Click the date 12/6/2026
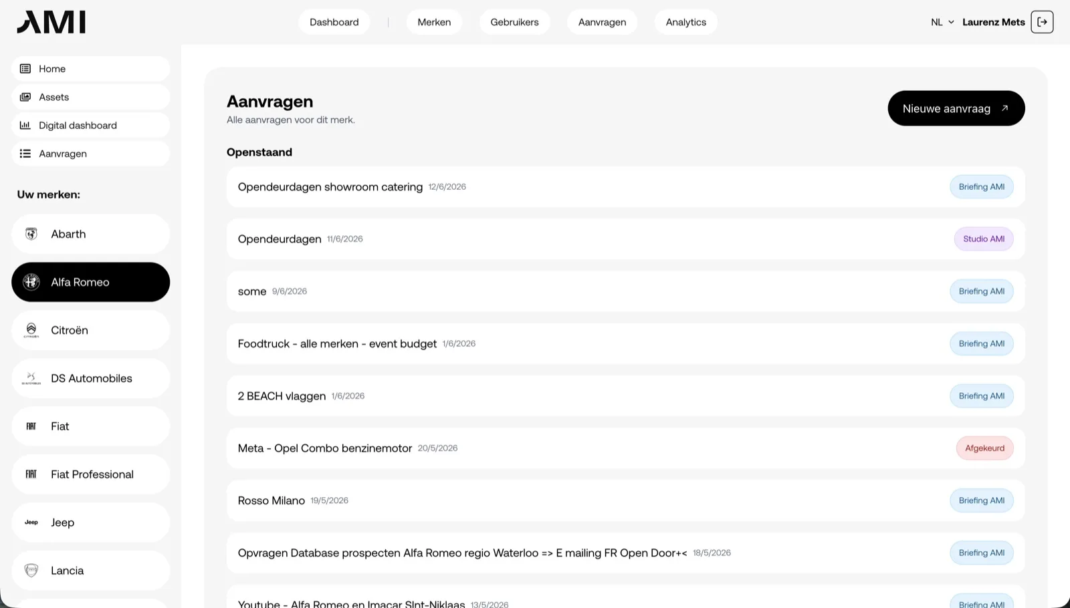The height and width of the screenshot is (608, 1070). point(447,187)
